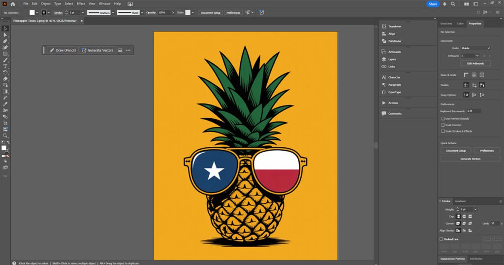The width and height of the screenshot is (504, 265).
Task: Click the Home icon in the top bar
Action: tap(13, 4)
